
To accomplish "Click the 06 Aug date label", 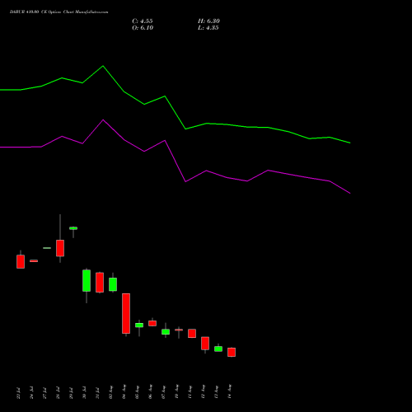I will point(150,392).
